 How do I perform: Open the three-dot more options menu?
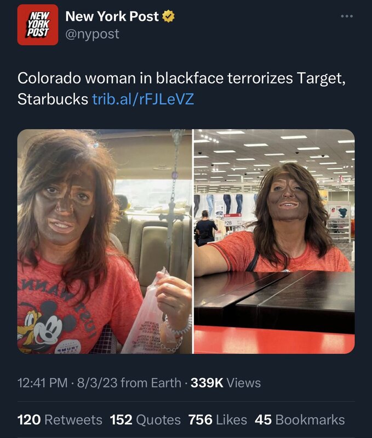[347, 16]
